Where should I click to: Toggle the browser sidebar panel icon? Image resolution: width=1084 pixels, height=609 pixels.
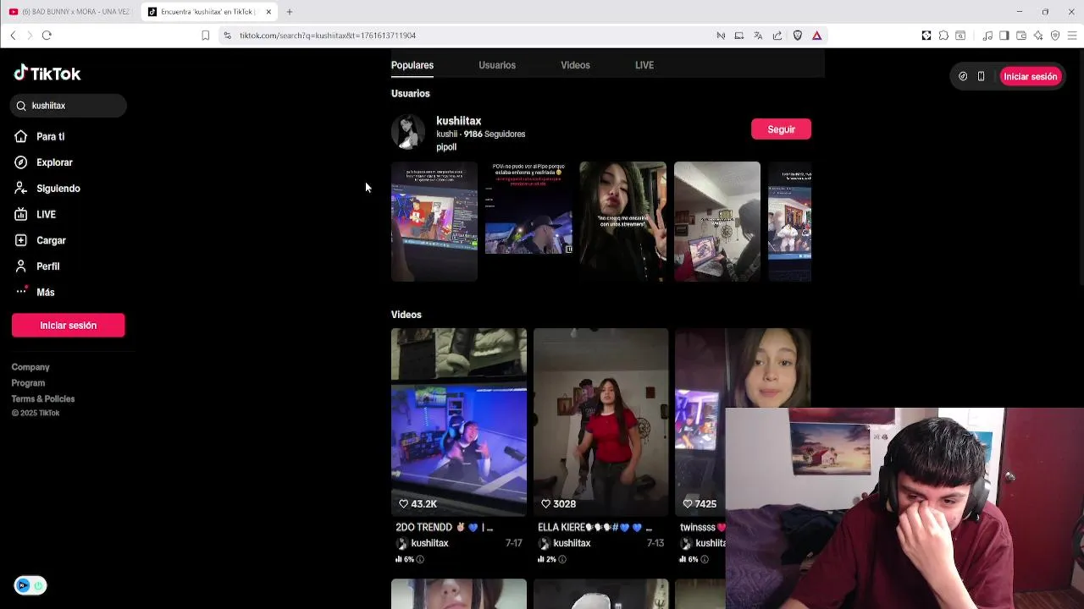[x=1004, y=36]
